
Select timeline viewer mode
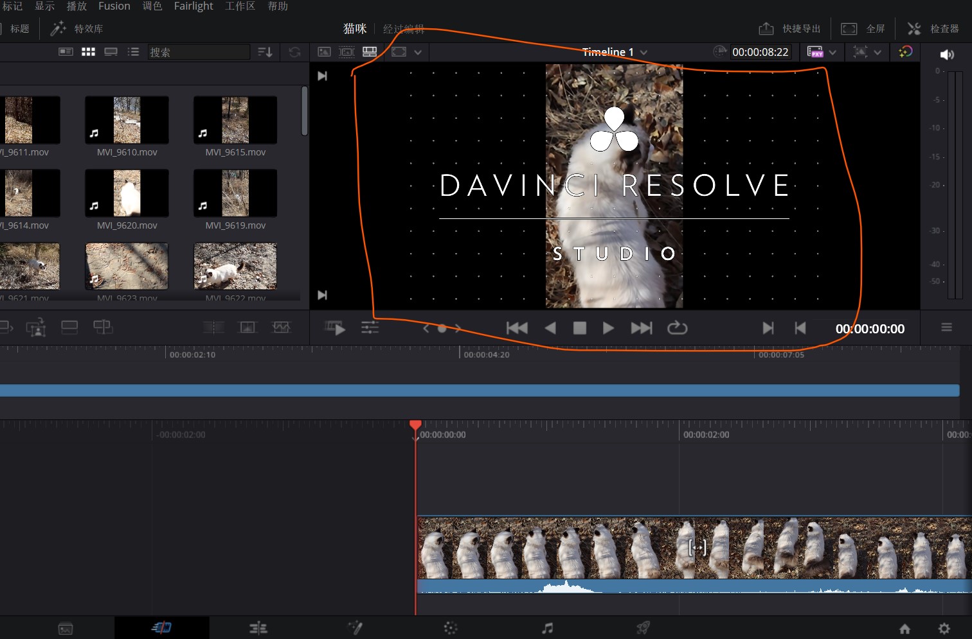[x=370, y=51]
